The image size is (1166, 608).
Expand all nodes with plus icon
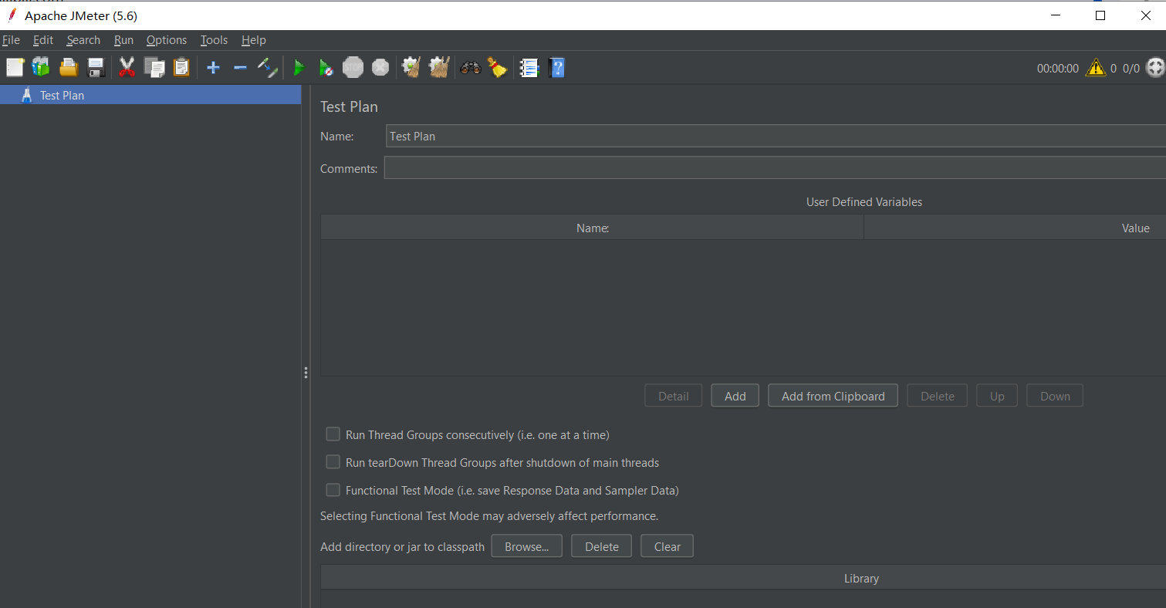point(214,68)
